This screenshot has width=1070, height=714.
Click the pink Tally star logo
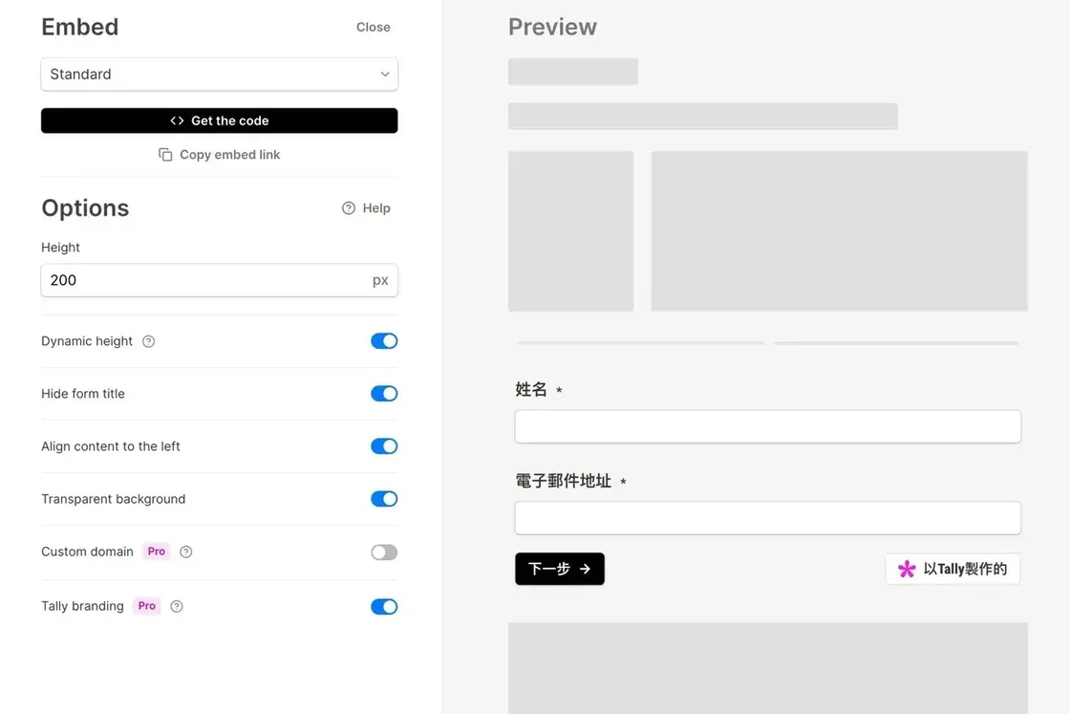click(x=907, y=570)
